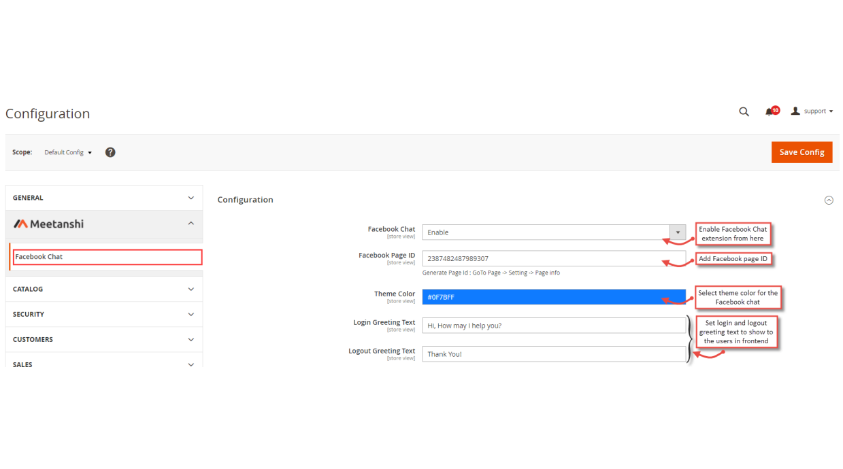The width and height of the screenshot is (843, 469).
Task: Collapse the Meetanshi section
Action: (x=104, y=224)
